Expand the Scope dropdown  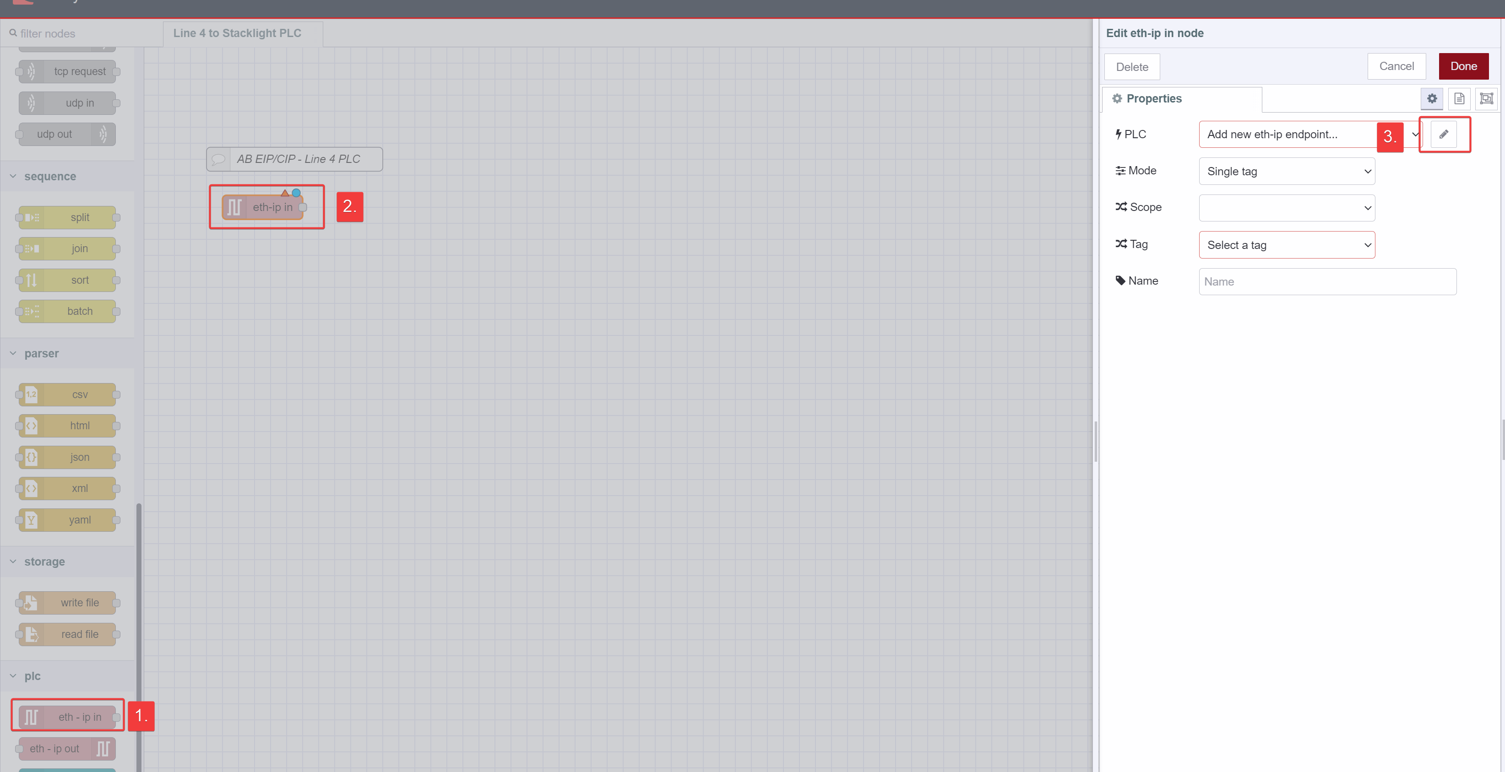click(1286, 208)
